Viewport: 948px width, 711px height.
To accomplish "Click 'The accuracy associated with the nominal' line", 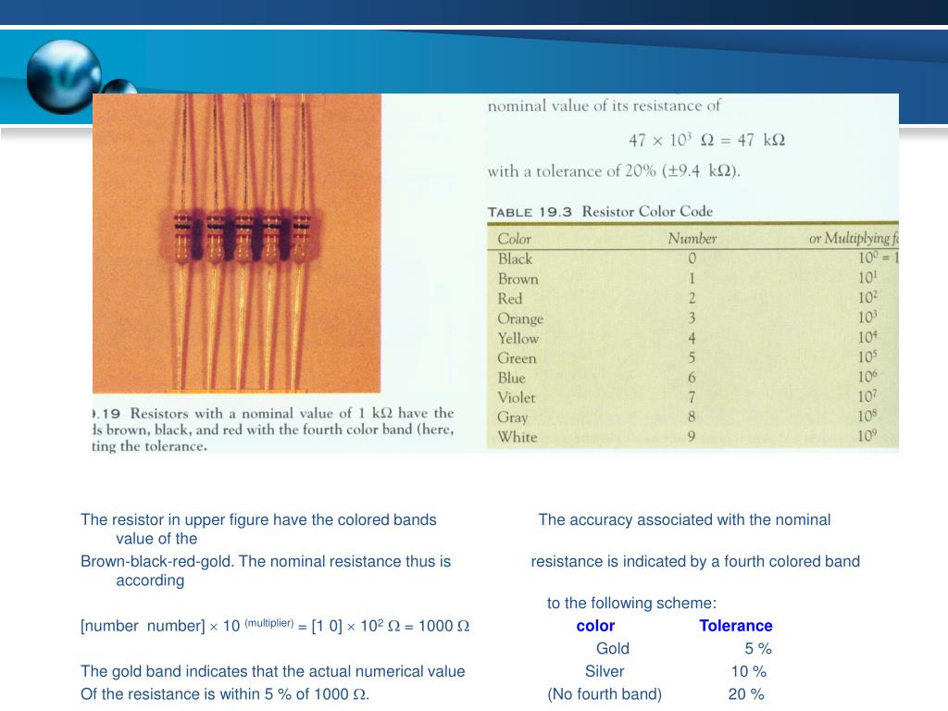I will tap(684, 520).
